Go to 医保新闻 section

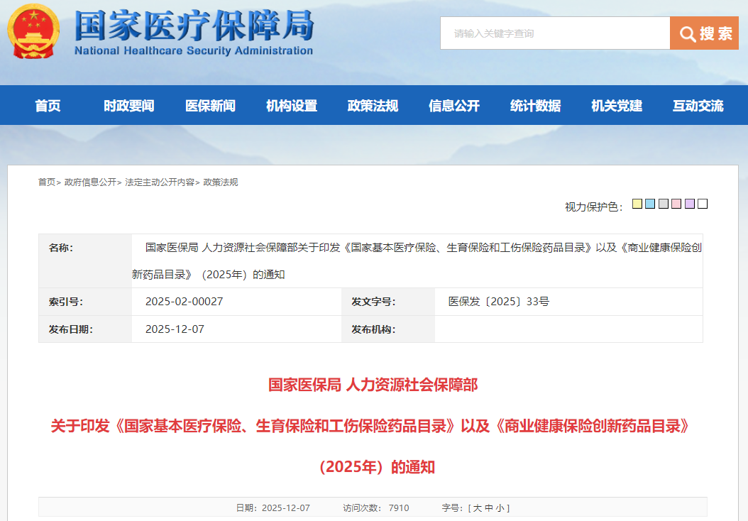click(x=210, y=106)
